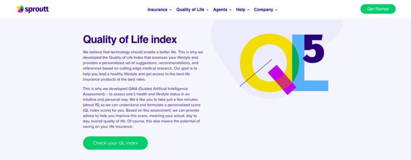
Task: Expand the Insurance dropdown chevron
Action: [171, 10]
